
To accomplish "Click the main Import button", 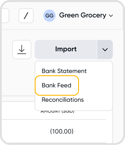I will [66, 50].
